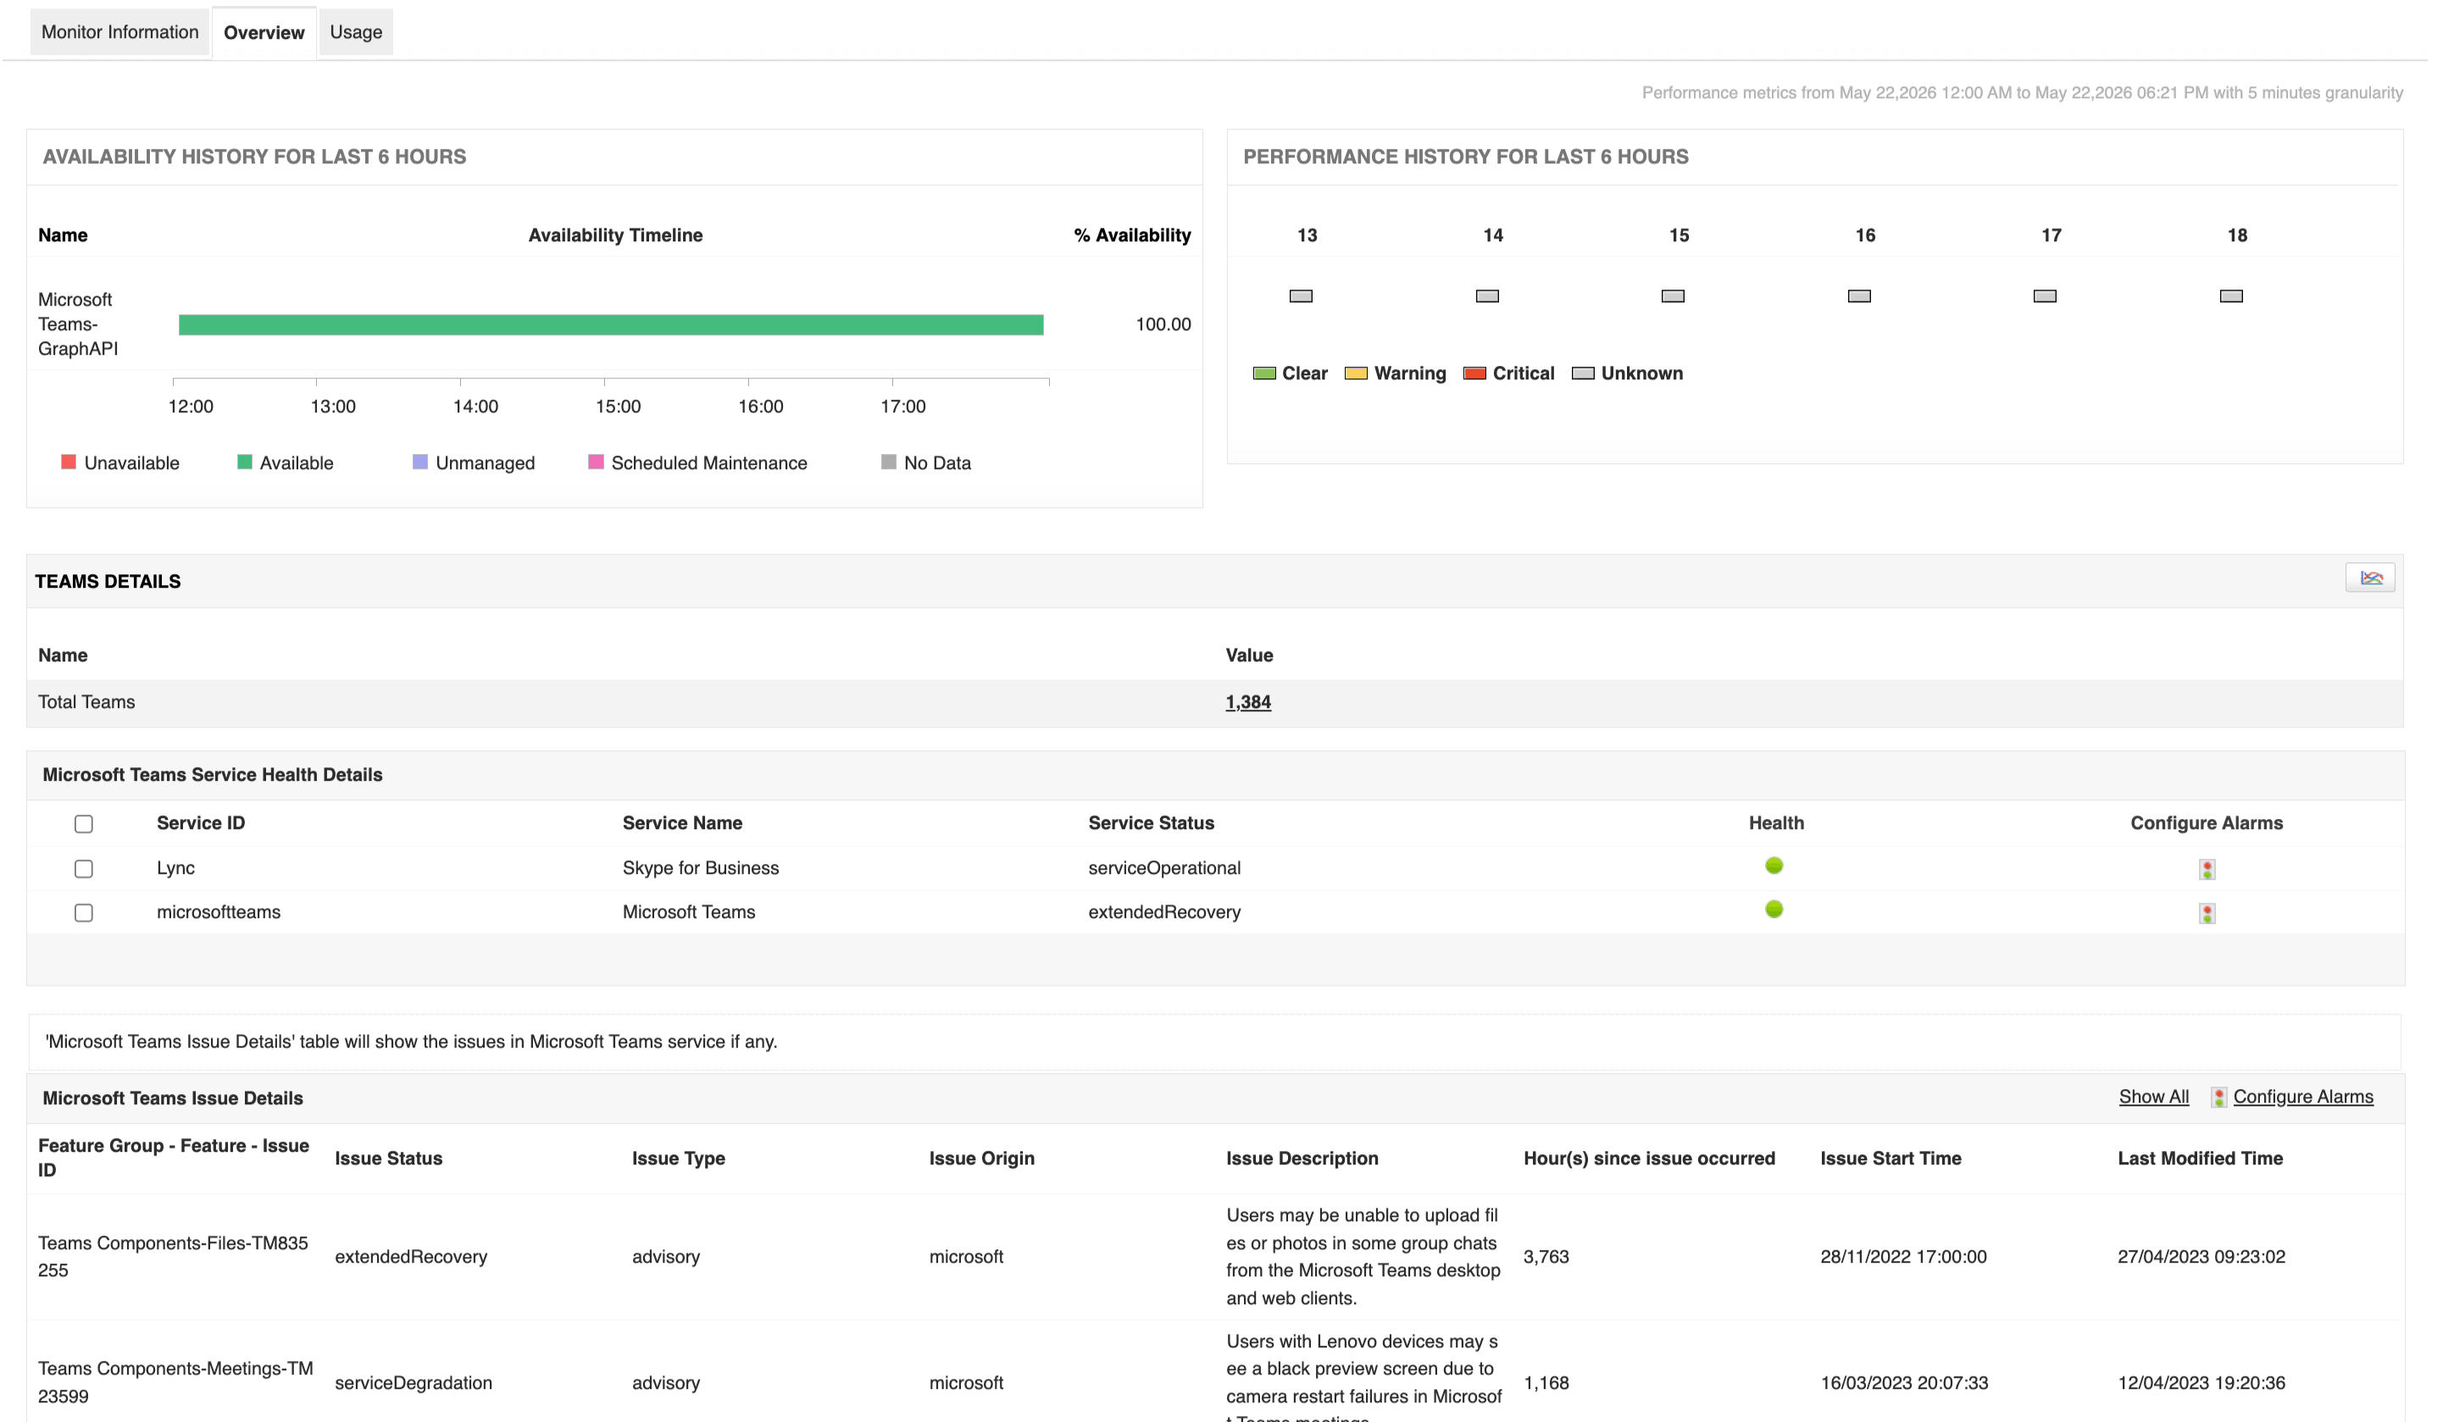Click the Lync service ID text
This screenshot has width=2443, height=1422.
point(175,868)
